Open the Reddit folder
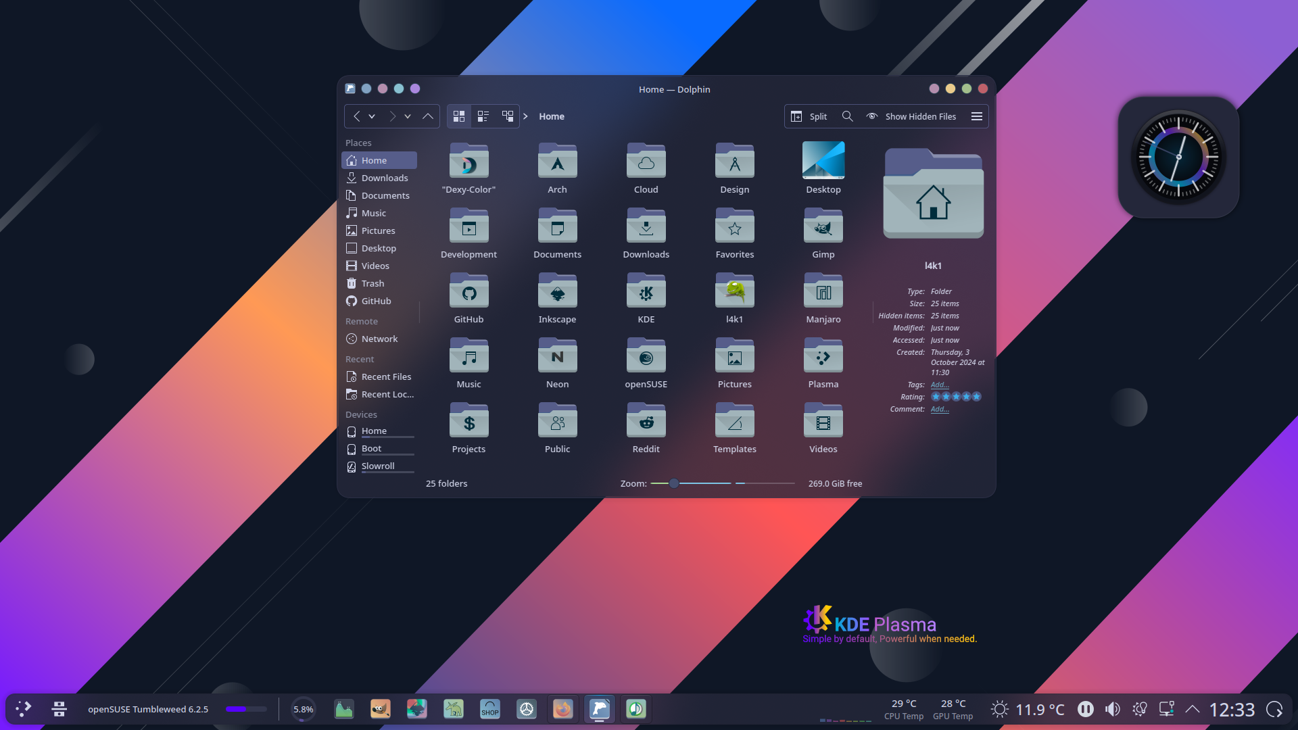The width and height of the screenshot is (1298, 730). click(646, 427)
